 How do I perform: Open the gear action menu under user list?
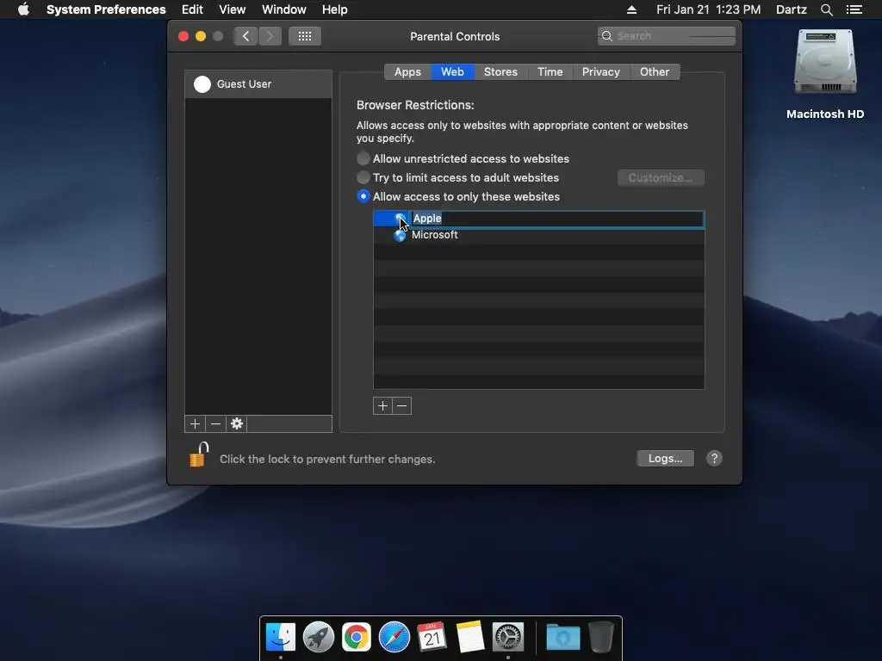coord(237,423)
